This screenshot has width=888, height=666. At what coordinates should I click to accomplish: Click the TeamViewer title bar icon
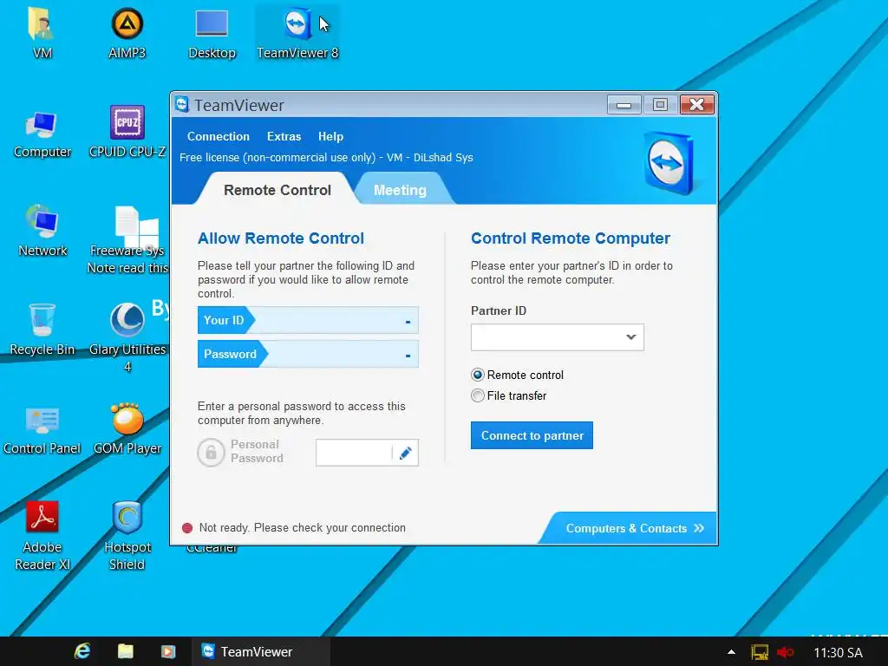pyautogui.click(x=182, y=105)
